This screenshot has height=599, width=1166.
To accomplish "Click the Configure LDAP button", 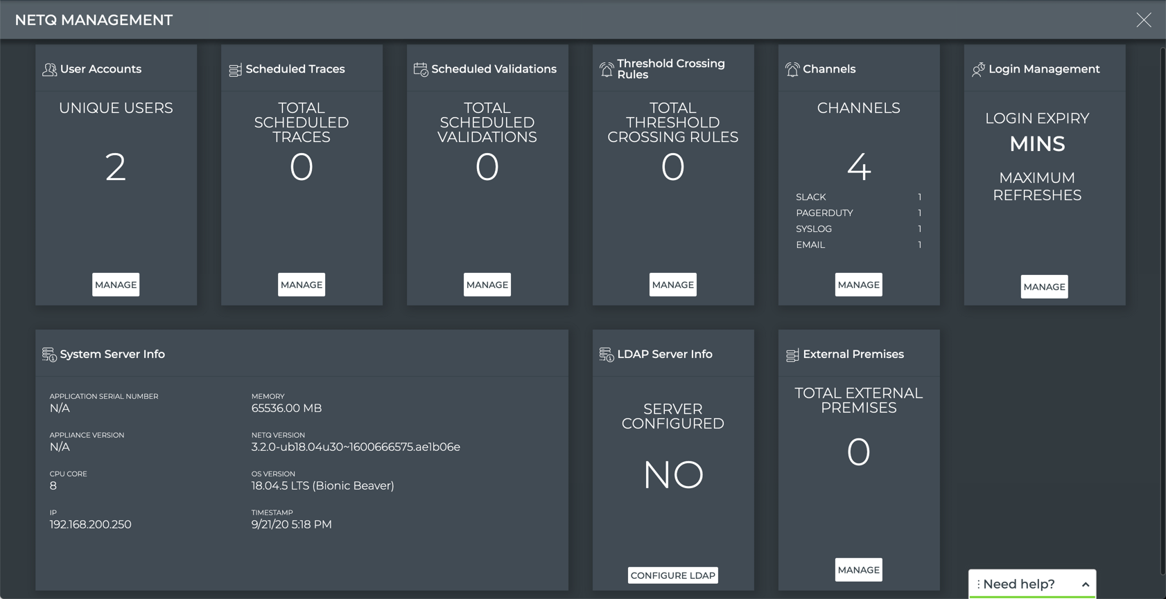I will pyautogui.click(x=673, y=575).
